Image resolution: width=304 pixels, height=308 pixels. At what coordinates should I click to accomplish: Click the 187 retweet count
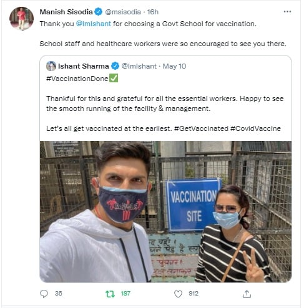(x=125, y=294)
